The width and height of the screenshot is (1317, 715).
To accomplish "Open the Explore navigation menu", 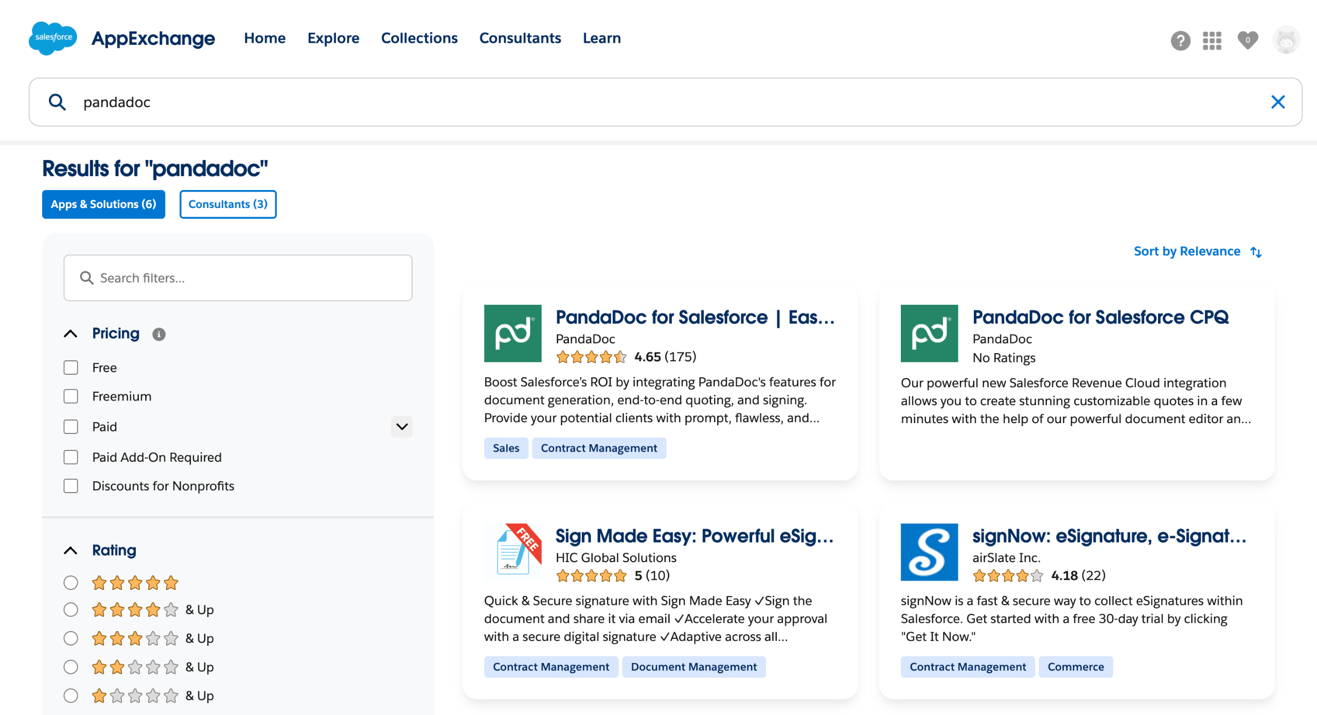I will point(333,38).
